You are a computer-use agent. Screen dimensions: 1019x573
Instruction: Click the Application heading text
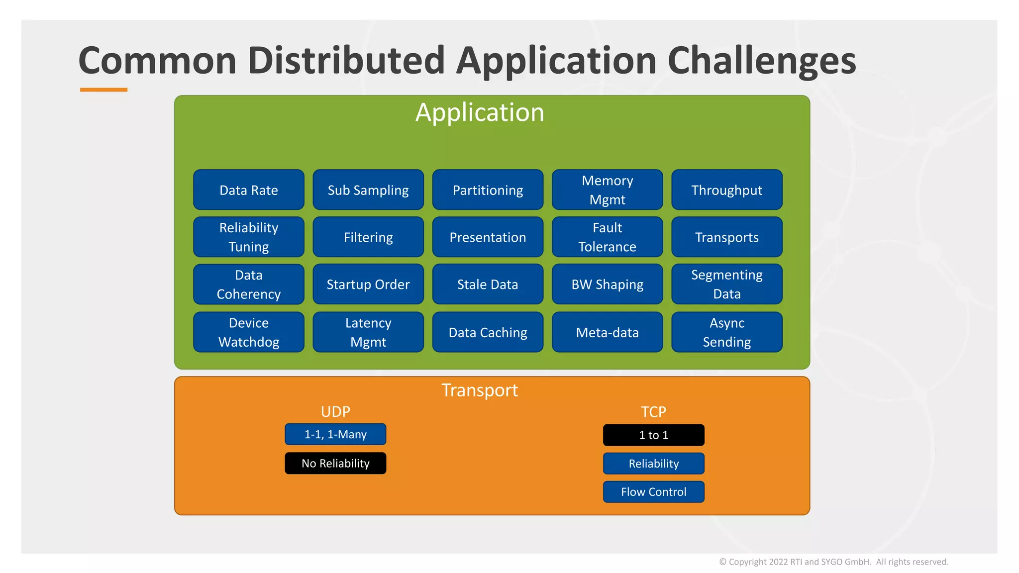click(x=480, y=112)
